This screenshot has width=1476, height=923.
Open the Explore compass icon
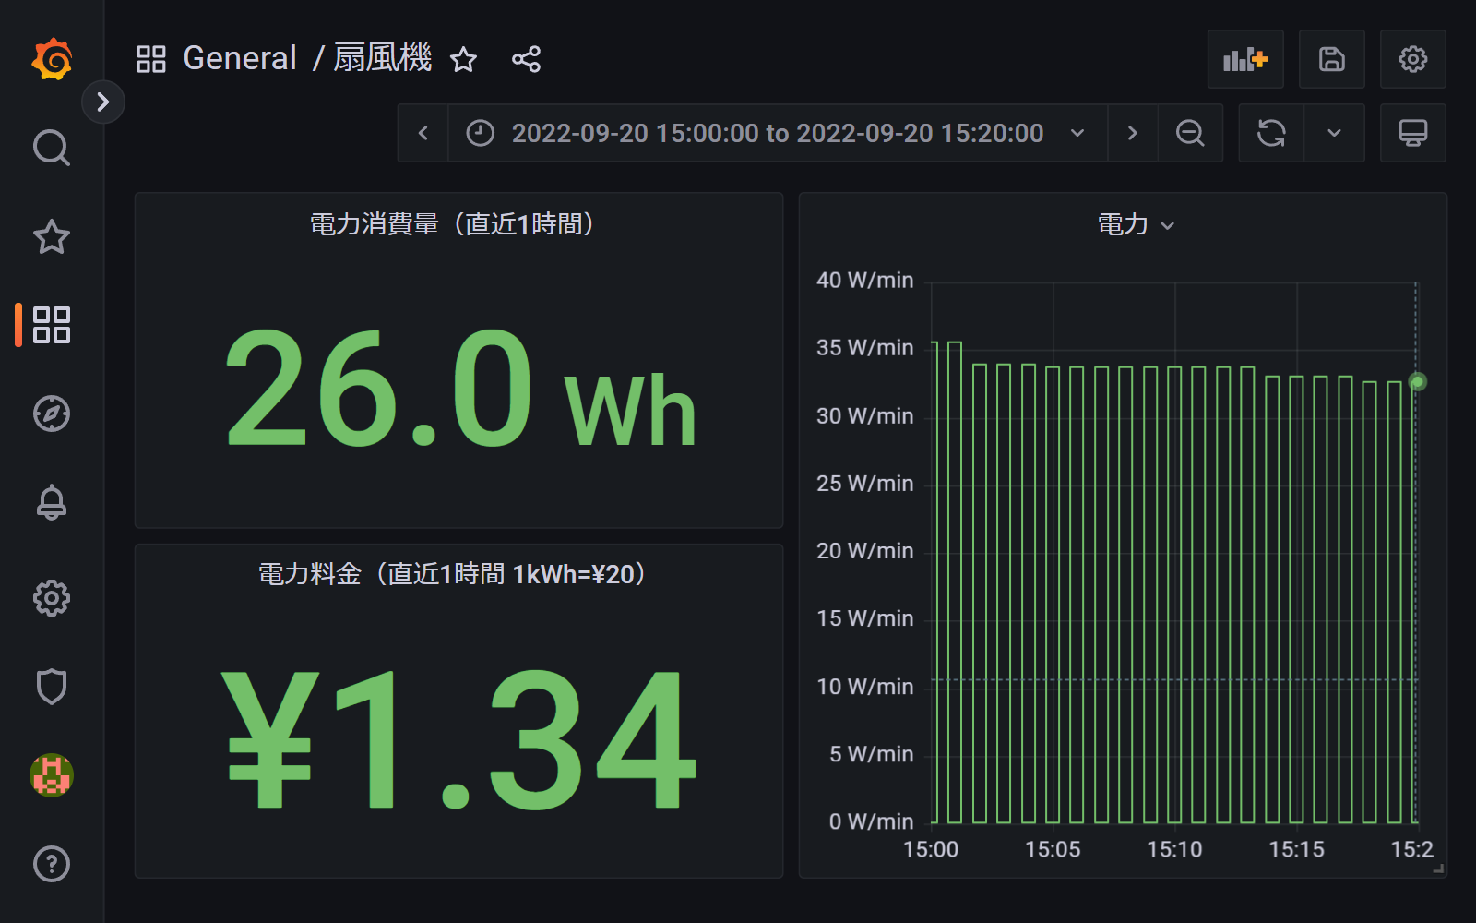52,414
